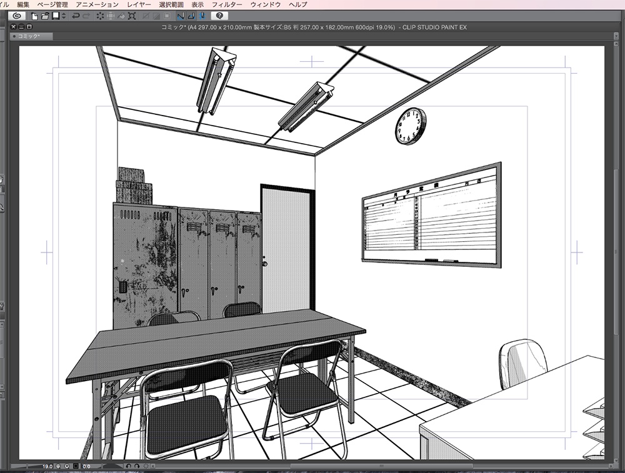Open the ページ管理 menu
Image resolution: width=625 pixels, height=473 pixels.
pos(52,4)
